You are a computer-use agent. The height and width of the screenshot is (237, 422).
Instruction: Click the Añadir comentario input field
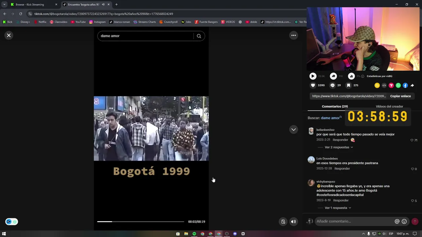coord(354,221)
